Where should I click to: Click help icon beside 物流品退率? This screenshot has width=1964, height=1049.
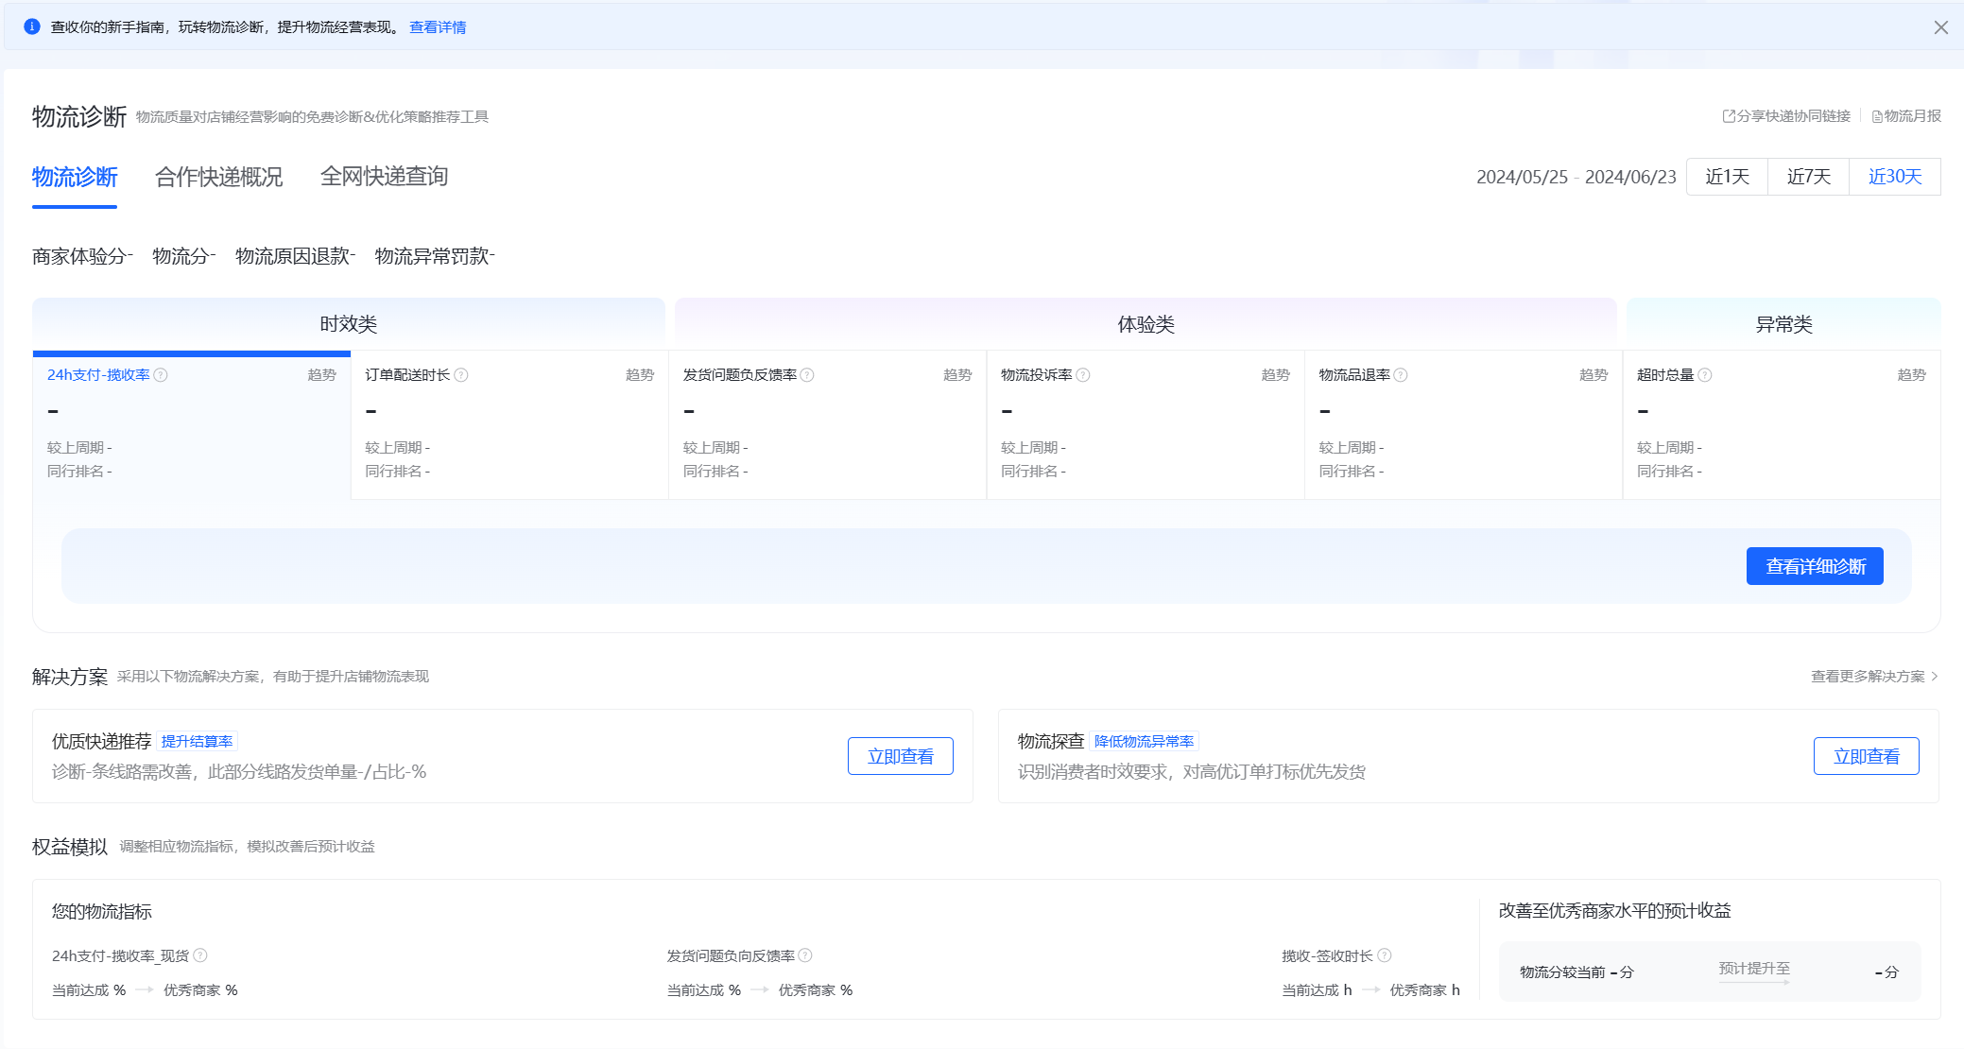pos(1401,375)
